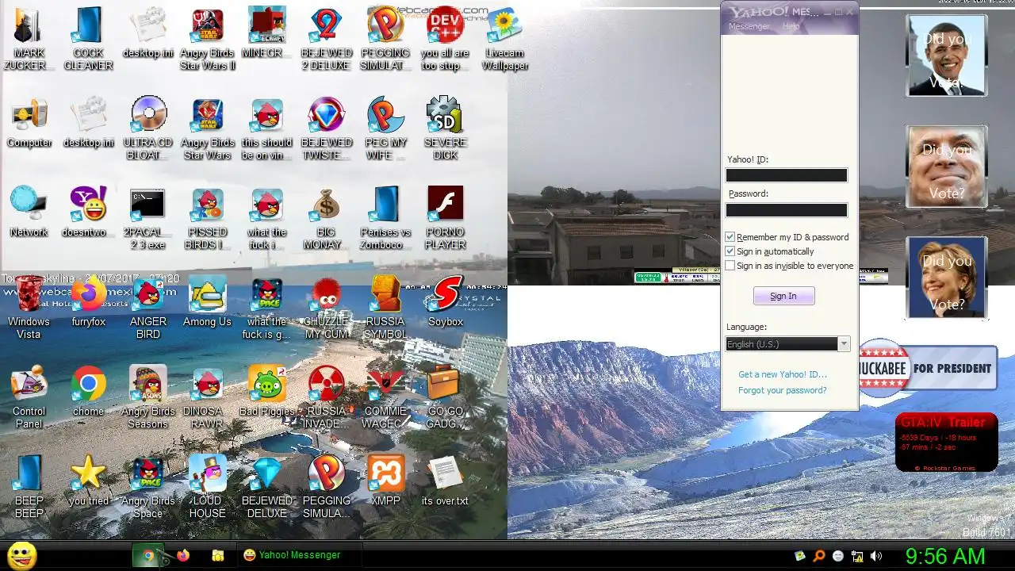The width and height of the screenshot is (1015, 571).
Task: Click the 9:56 AM taskbar clock
Action: pos(945,557)
